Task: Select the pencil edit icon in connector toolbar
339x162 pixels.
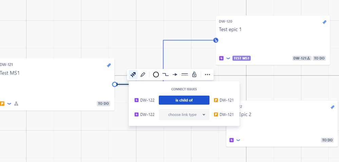Action: click(x=143, y=75)
